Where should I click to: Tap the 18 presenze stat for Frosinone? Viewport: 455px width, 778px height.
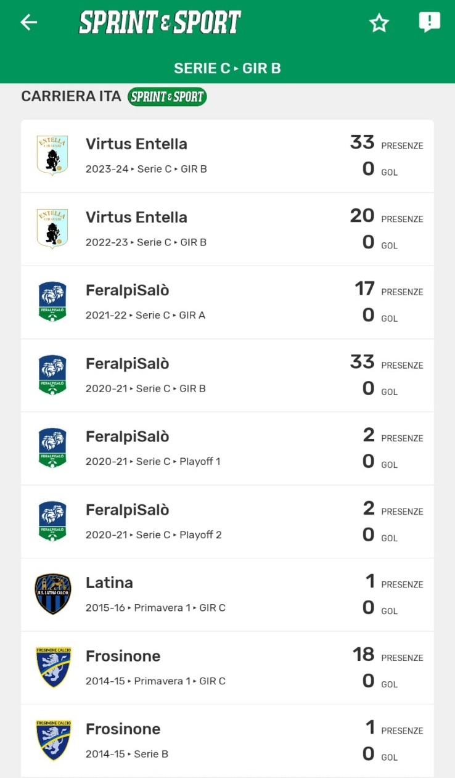coord(364,654)
